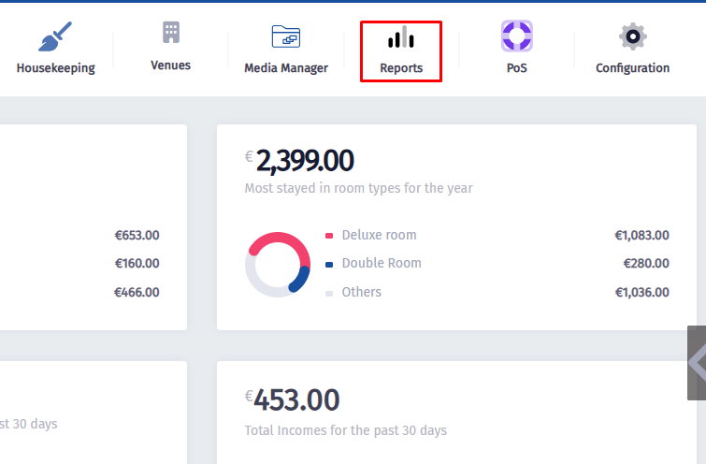
Task: Click the 453.00 income amount
Action: [x=296, y=400]
